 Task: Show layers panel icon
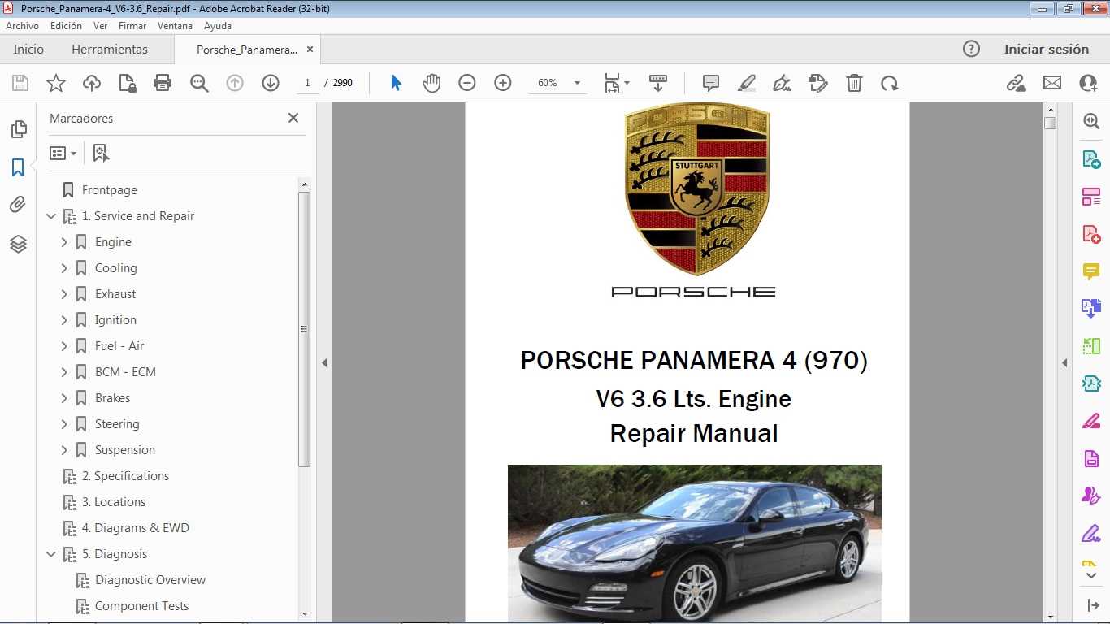coord(18,244)
